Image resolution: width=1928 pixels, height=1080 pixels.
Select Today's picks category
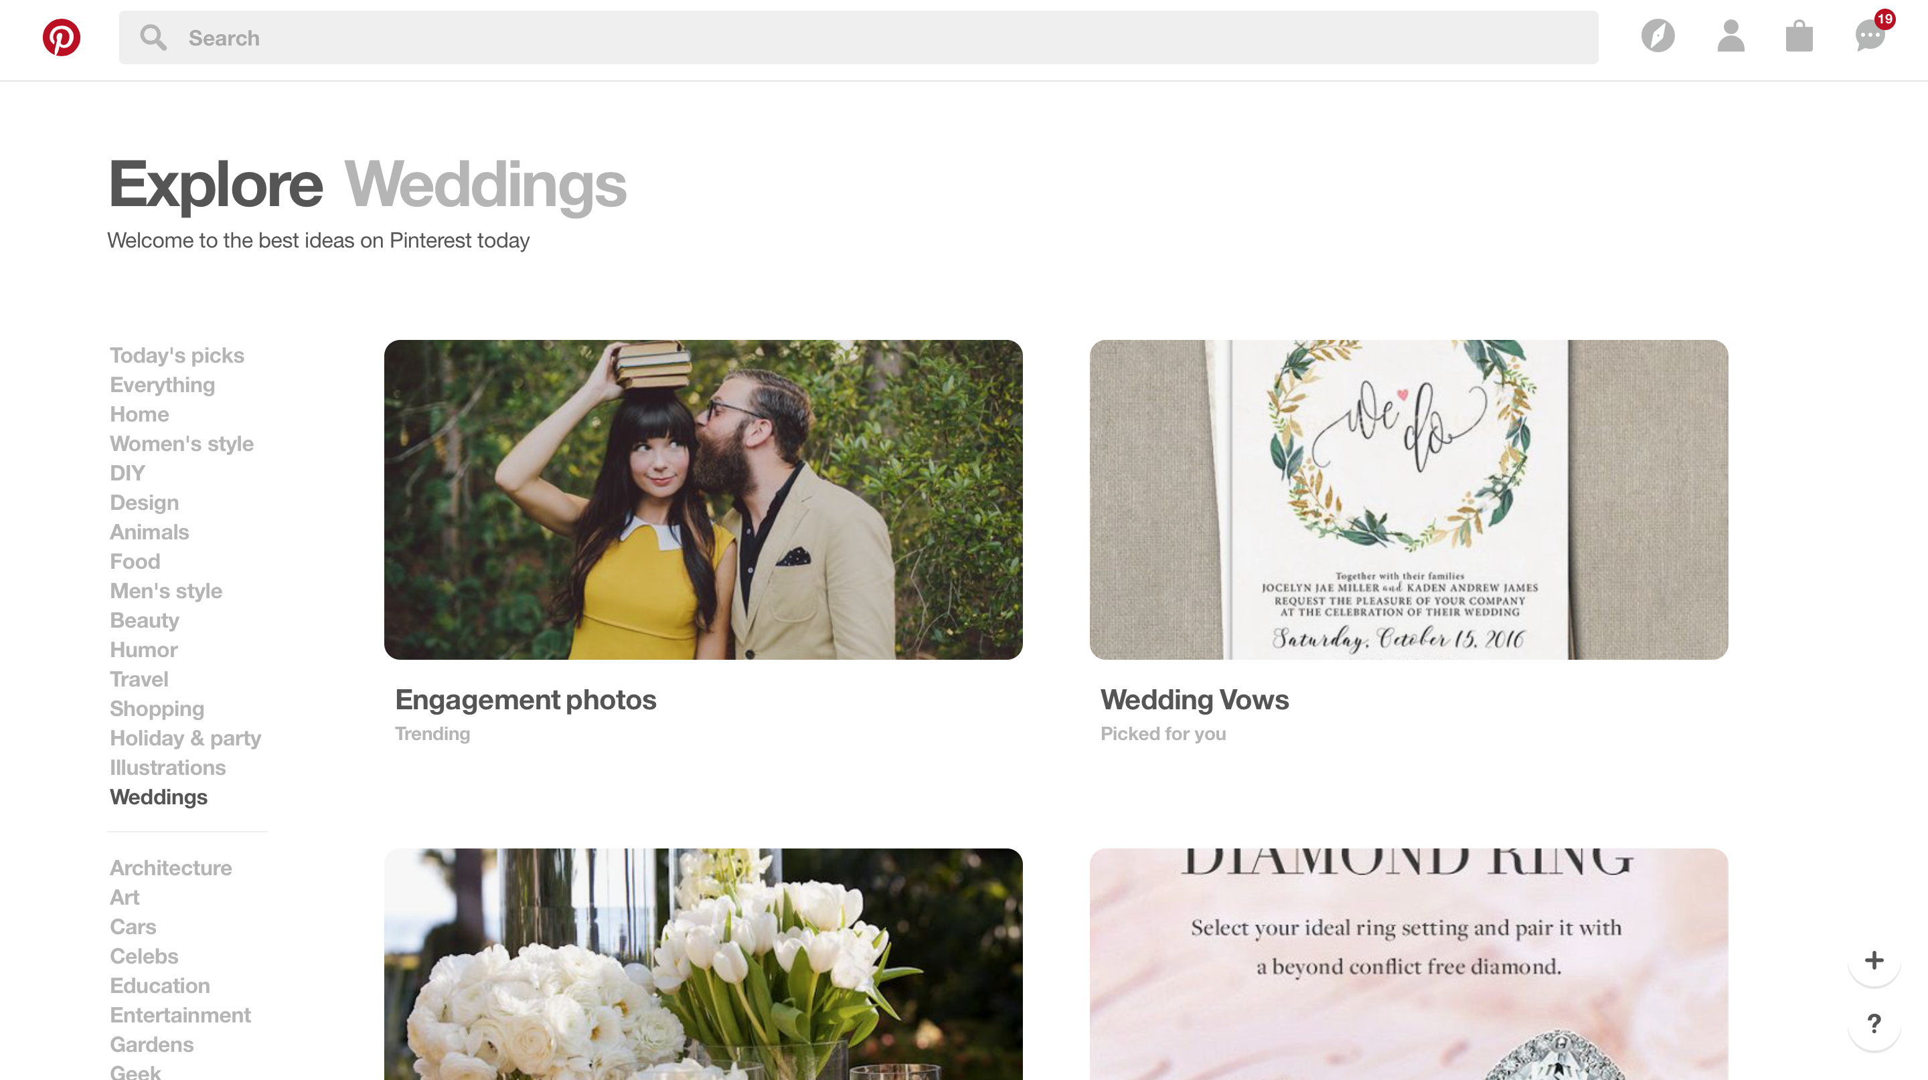[x=177, y=355]
